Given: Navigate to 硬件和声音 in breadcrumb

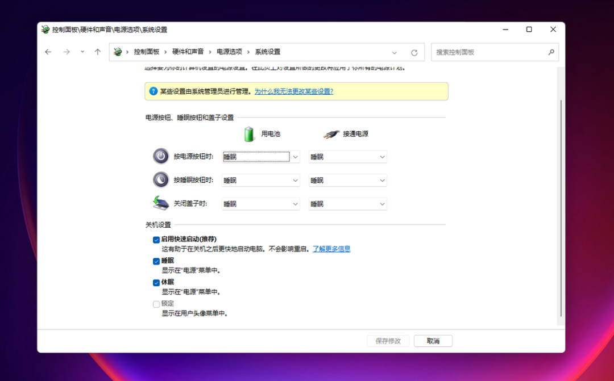Looking at the screenshot, I should [188, 52].
